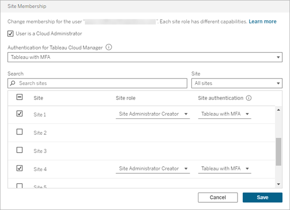Open Site 1 site role dropdown
The width and height of the screenshot is (290, 210).
(x=152, y=114)
